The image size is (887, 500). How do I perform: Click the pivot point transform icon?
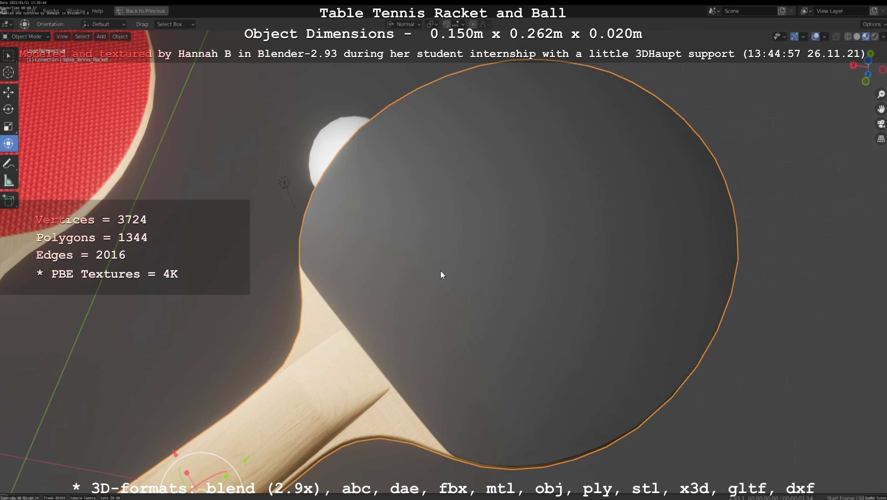tap(25, 24)
